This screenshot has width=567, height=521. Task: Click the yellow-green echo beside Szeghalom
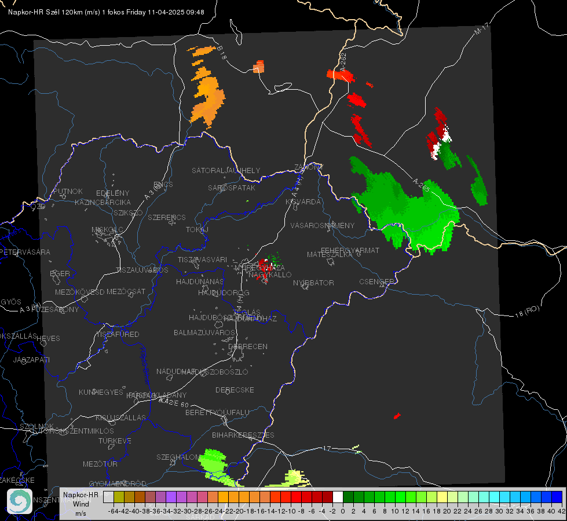pos(216,465)
